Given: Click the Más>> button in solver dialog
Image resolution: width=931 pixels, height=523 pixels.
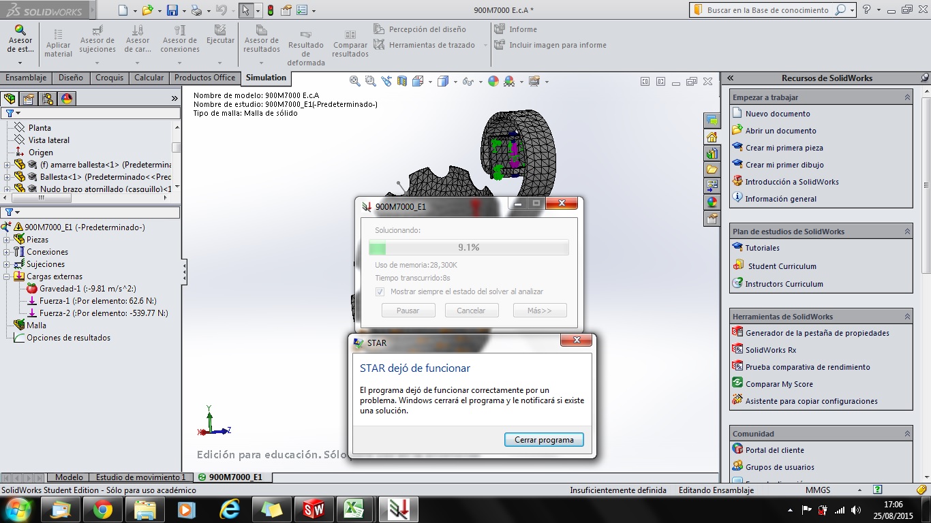Looking at the screenshot, I should click(539, 311).
